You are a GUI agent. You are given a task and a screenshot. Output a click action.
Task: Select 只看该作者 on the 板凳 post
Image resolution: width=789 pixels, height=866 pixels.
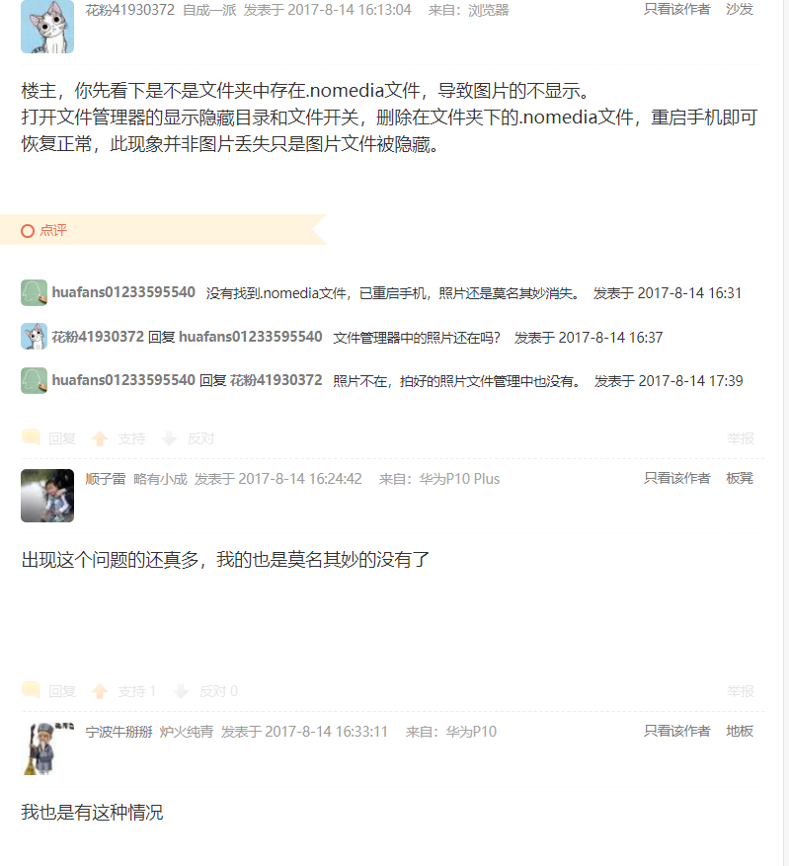676,478
